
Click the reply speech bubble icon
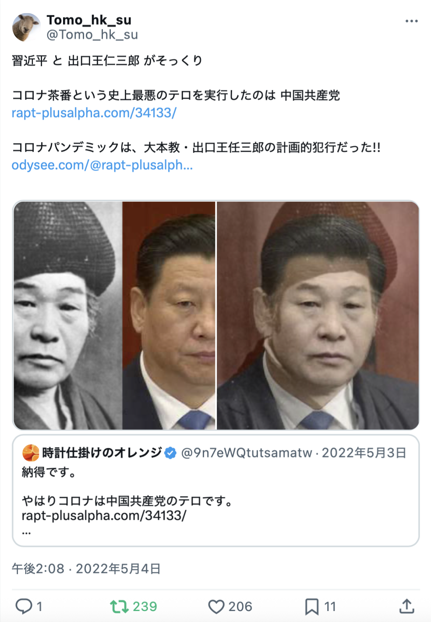pyautogui.click(x=24, y=606)
